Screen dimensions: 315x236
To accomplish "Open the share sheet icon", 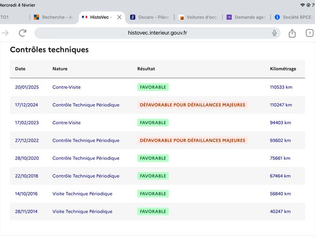I will (292, 33).
